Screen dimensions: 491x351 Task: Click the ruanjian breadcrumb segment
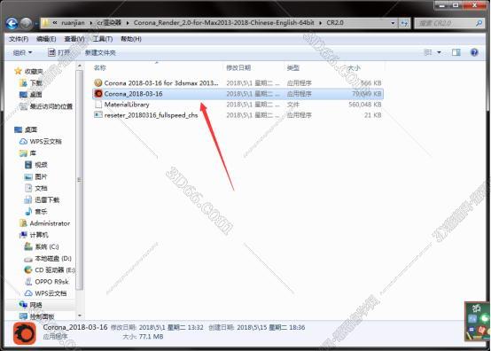click(x=73, y=22)
